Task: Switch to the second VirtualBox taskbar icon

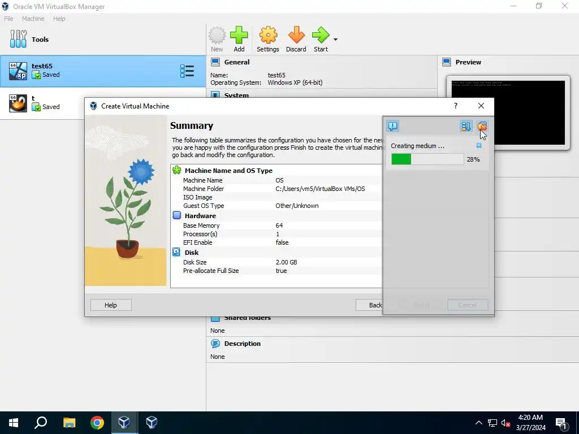Action: [152, 423]
